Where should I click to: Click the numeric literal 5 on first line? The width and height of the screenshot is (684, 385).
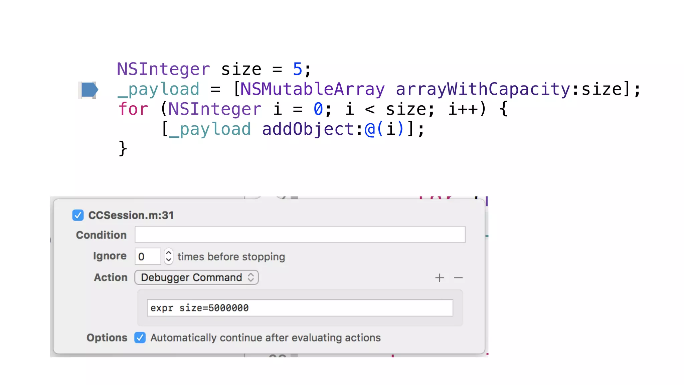297,69
